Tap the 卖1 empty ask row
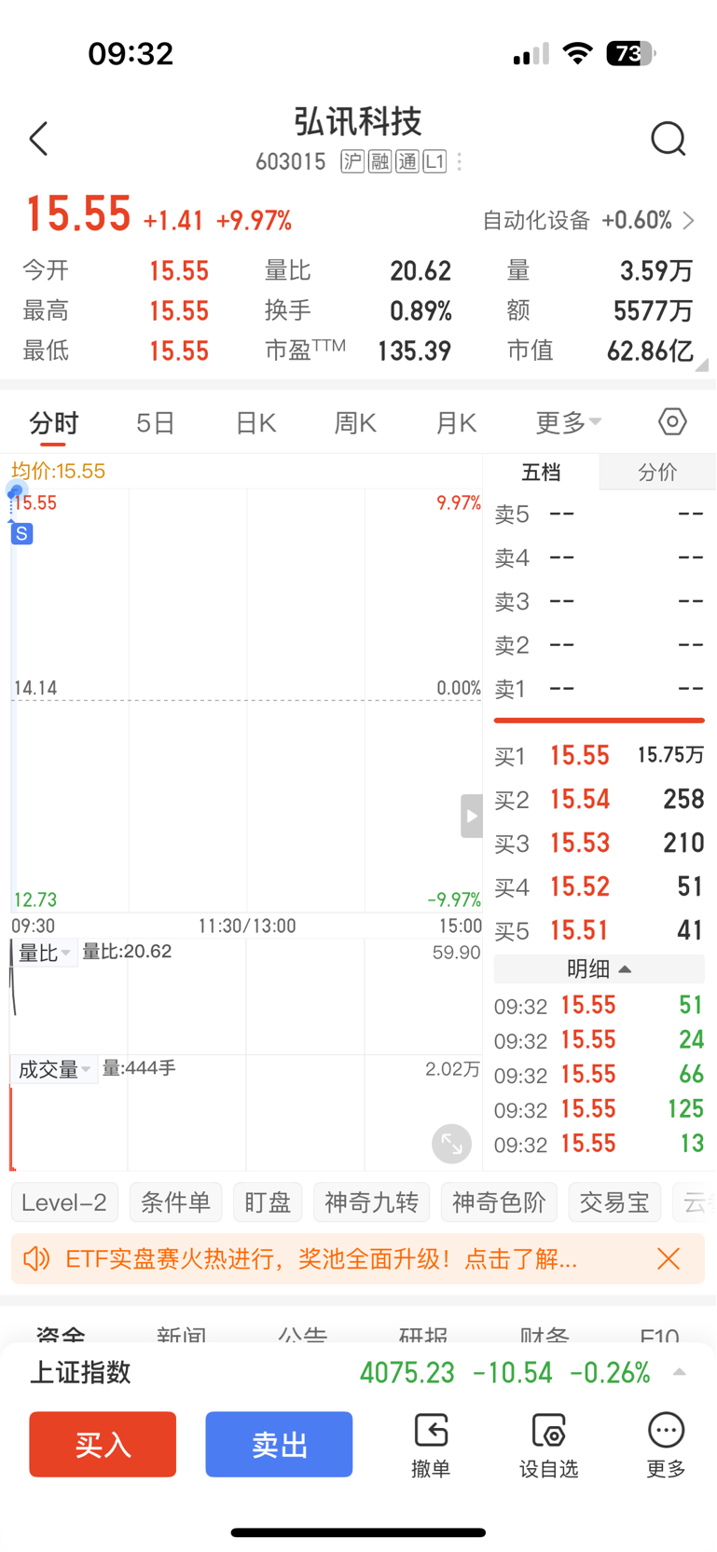The image size is (717, 1552). pos(599,689)
